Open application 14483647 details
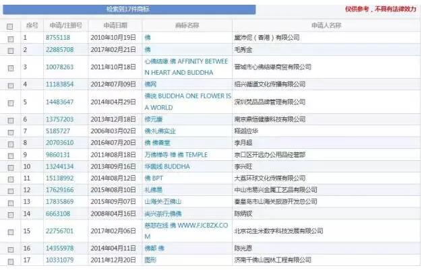Image resolution: width=424 pixels, height=270 pixels. pos(59,102)
